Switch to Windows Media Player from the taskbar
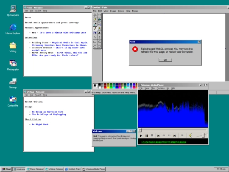 click(94, 169)
